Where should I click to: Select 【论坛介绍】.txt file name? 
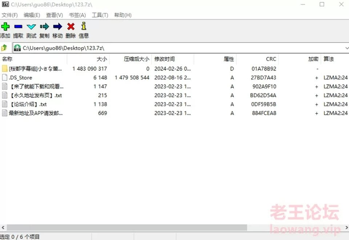point(28,104)
